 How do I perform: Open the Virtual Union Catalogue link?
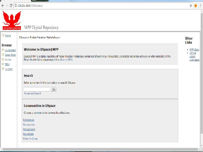coord(194,56)
